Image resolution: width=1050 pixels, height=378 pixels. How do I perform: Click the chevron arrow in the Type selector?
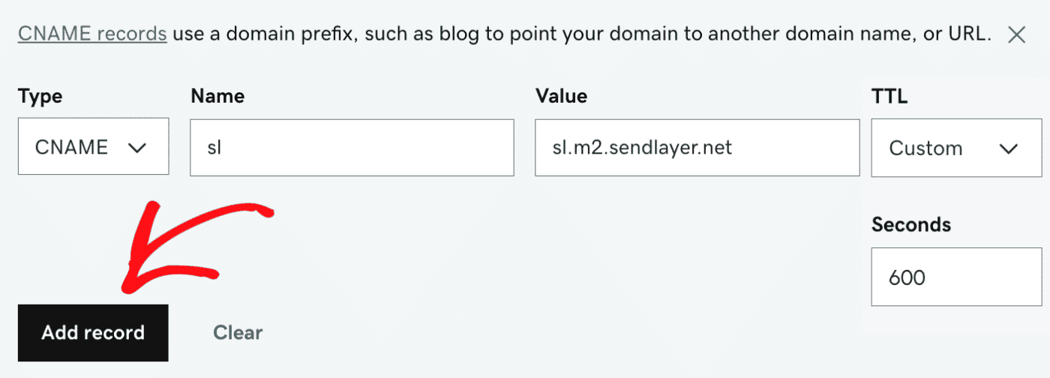coord(136,148)
